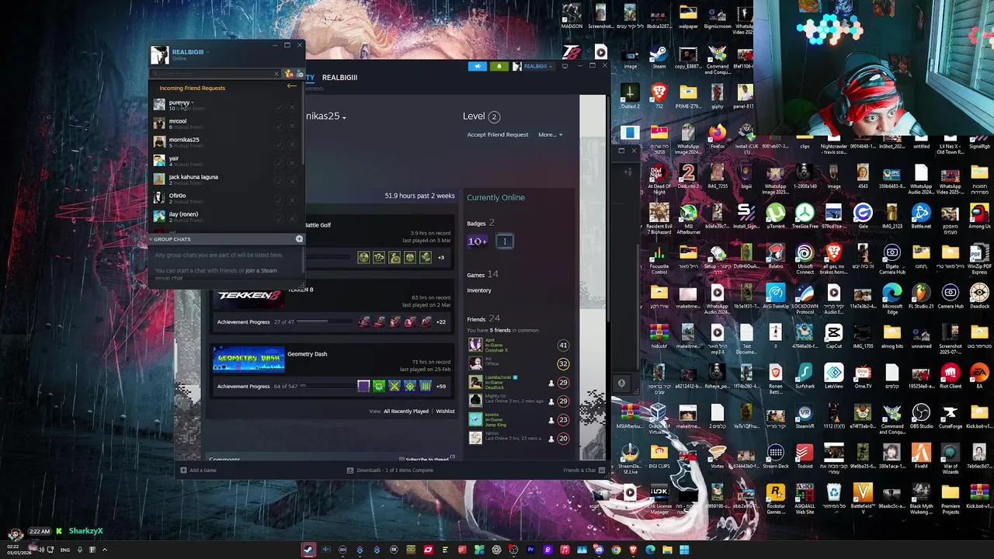
Task: Click purewyy friend request entry
Action: [x=224, y=105]
